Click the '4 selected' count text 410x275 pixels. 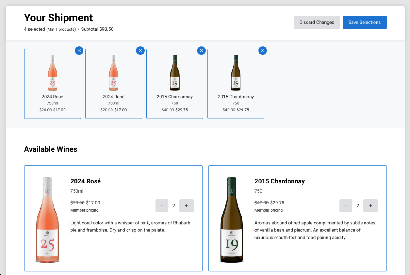tap(35, 29)
